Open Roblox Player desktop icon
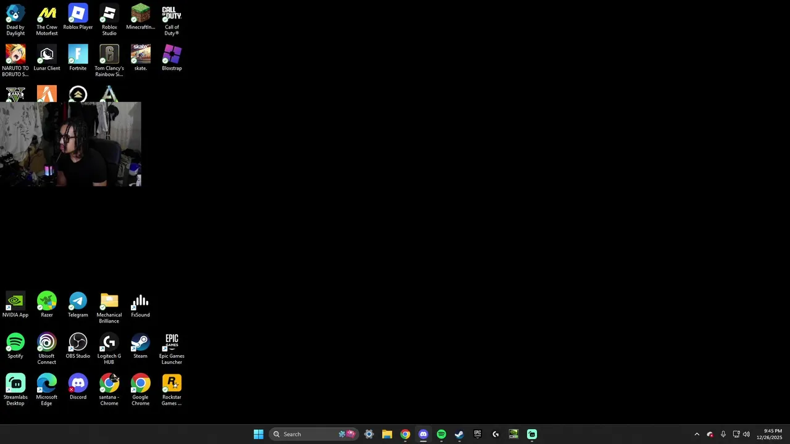The height and width of the screenshot is (444, 790). 78,17
